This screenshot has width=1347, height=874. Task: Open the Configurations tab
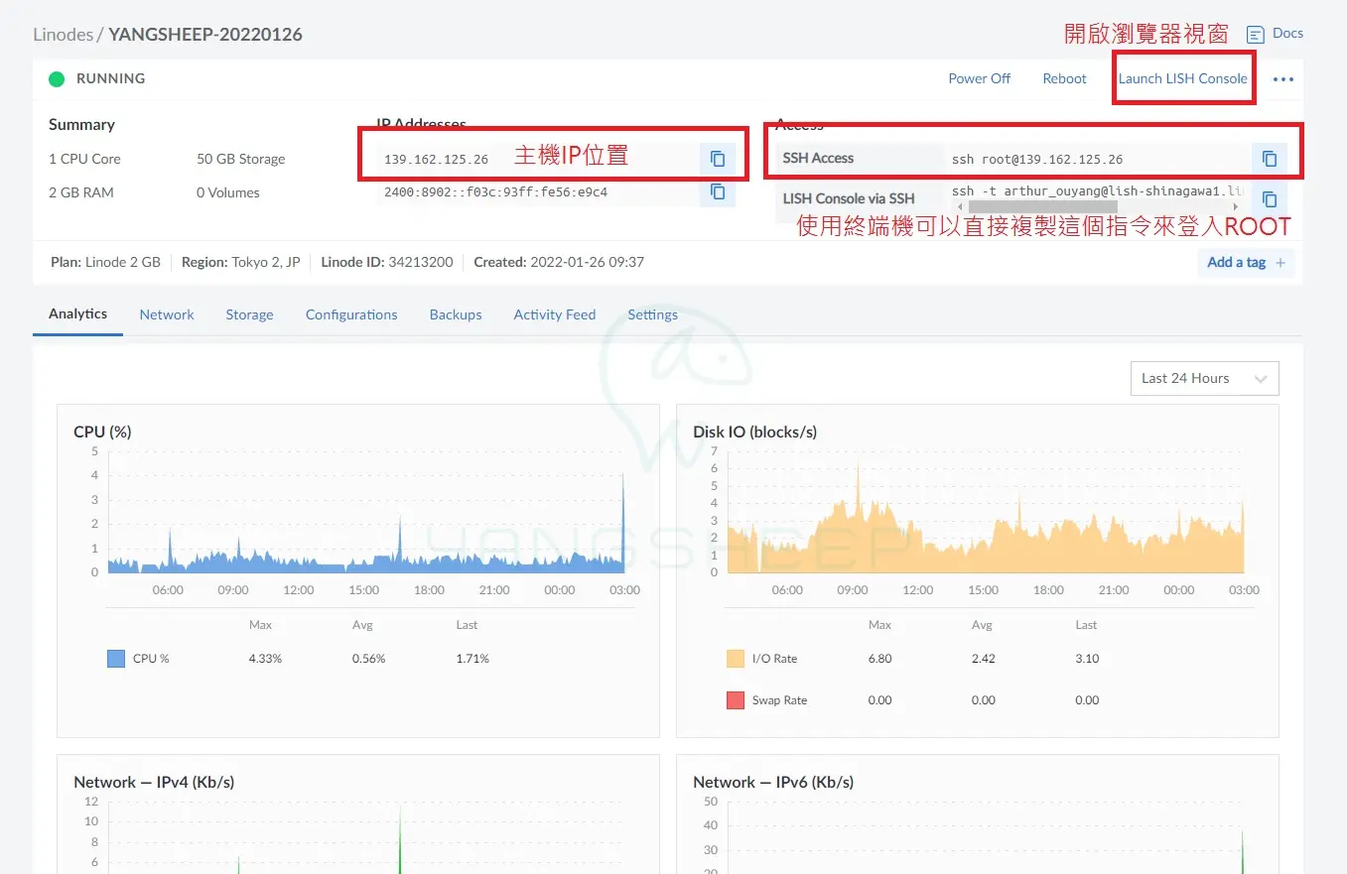tap(351, 314)
